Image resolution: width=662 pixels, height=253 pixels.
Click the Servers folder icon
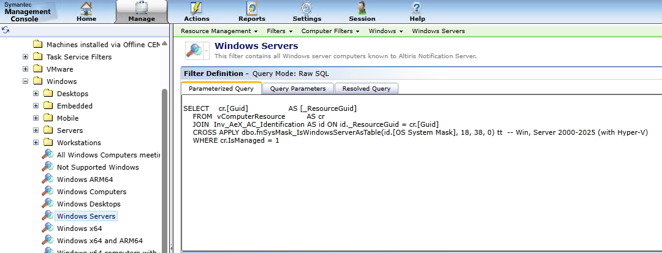click(48, 130)
